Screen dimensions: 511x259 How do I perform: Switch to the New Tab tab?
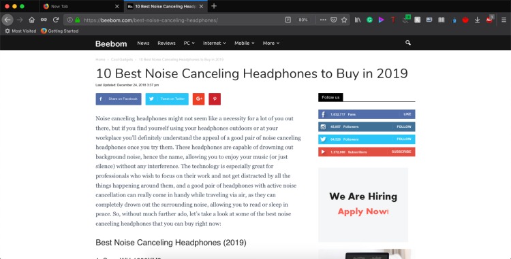pos(82,6)
